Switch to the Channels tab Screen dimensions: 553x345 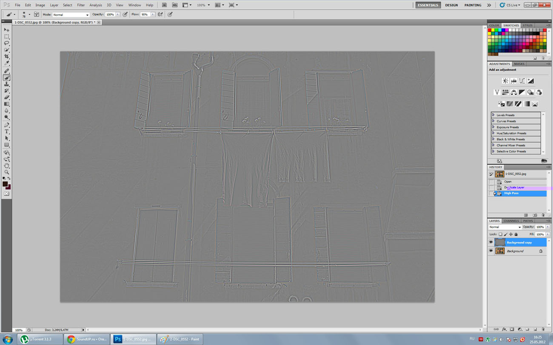point(511,221)
